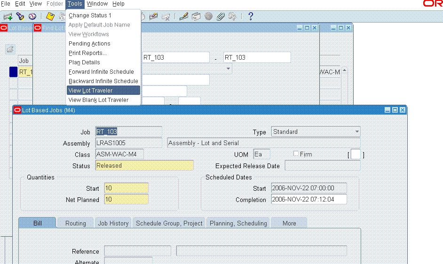The width and height of the screenshot is (443, 264).
Task: Click second RT_103 range field in Find window
Action: coord(257,57)
